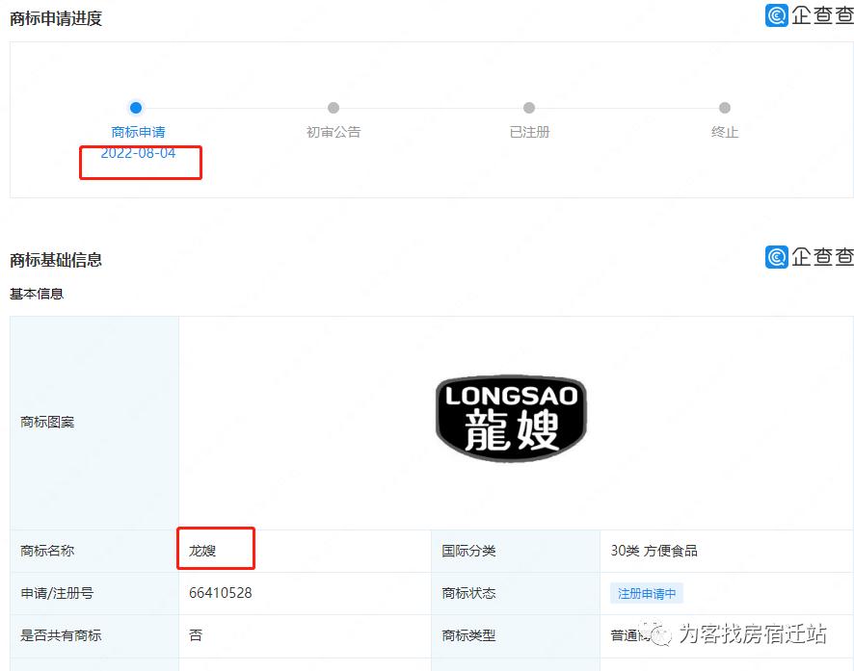The height and width of the screenshot is (671, 854).
Task: Click the 国际分类 label cell
Action: 516,551
